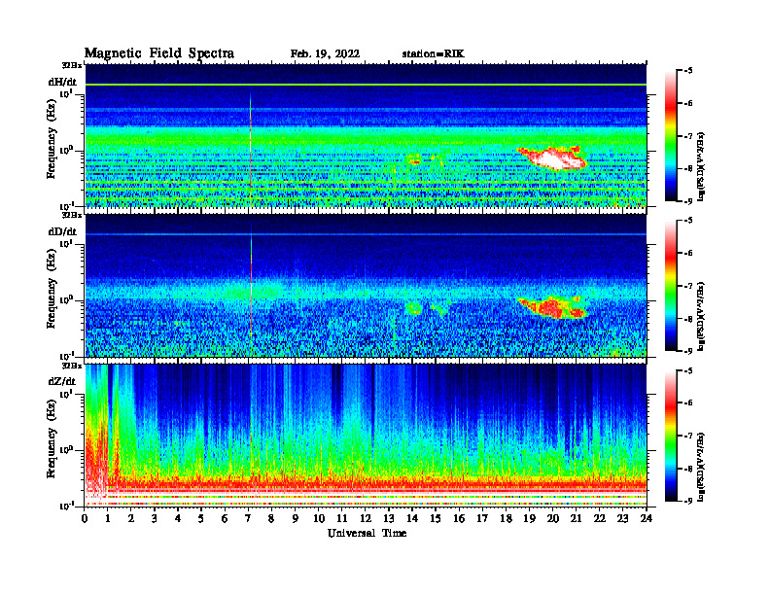Click the 32Hz label above dH/dt panel
This screenshot has height=595, width=770.
click(x=72, y=65)
